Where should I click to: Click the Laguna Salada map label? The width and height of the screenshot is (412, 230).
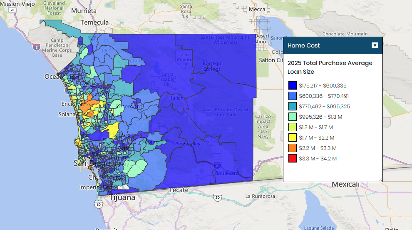pos(319,227)
